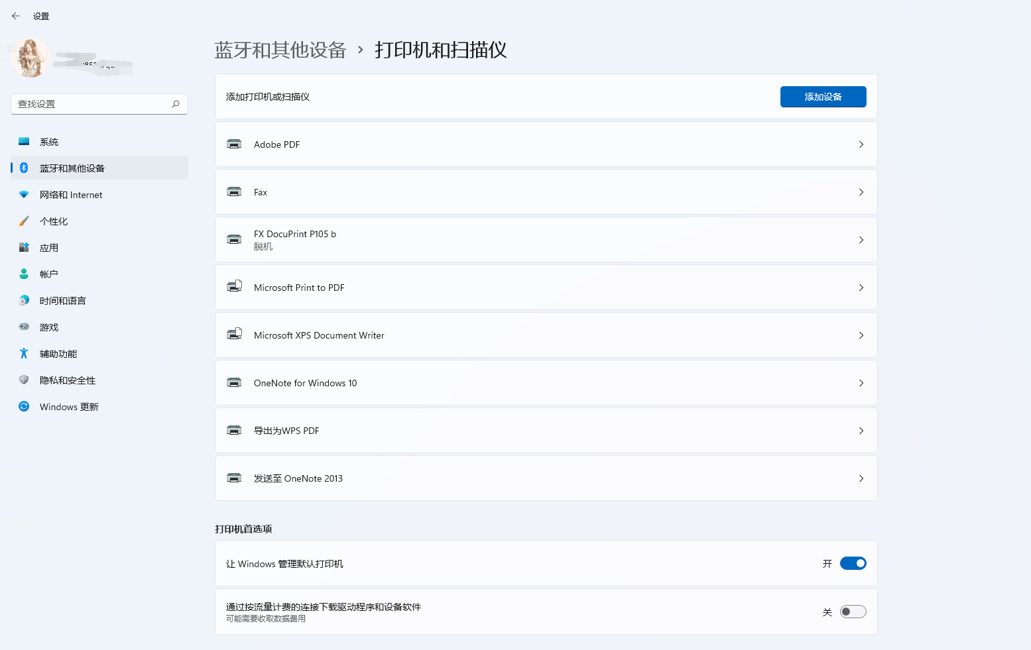Click the search magnifier icon
The height and width of the screenshot is (650, 1031).
pyautogui.click(x=176, y=104)
